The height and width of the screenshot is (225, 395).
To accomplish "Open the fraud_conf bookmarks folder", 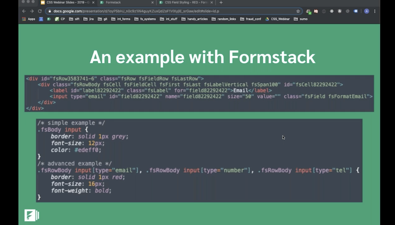I will click(251, 19).
